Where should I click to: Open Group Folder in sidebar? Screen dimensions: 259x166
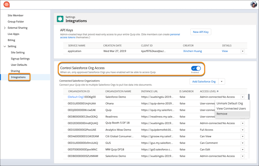(16, 22)
